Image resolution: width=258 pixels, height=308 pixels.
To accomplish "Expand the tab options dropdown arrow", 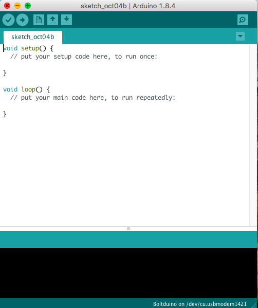I will coord(240,37).
